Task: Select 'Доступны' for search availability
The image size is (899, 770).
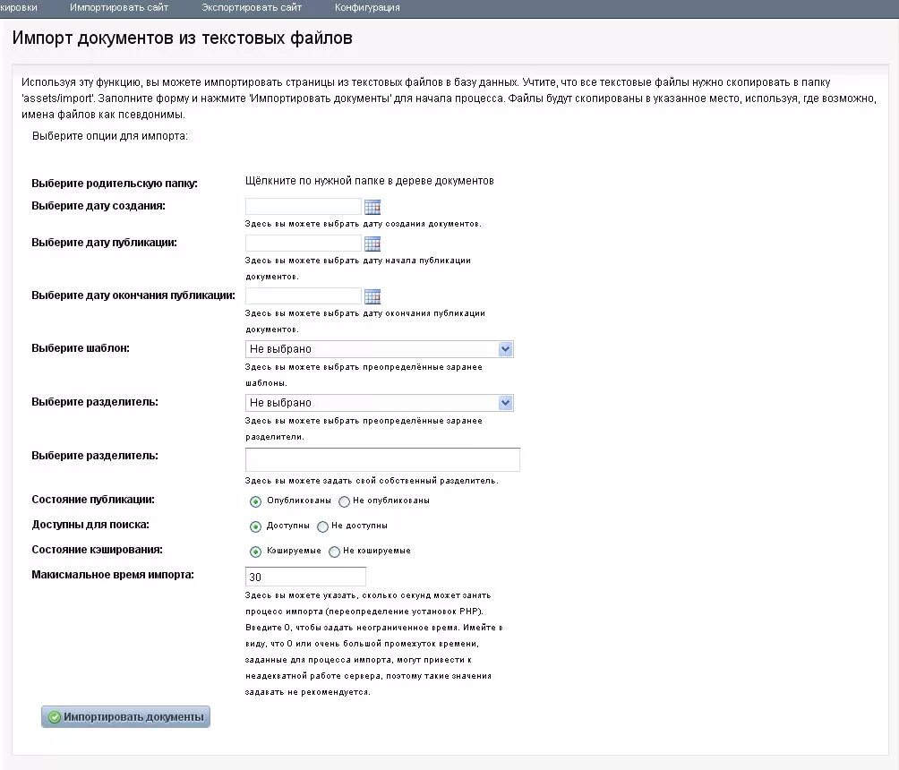Action: coord(256,526)
